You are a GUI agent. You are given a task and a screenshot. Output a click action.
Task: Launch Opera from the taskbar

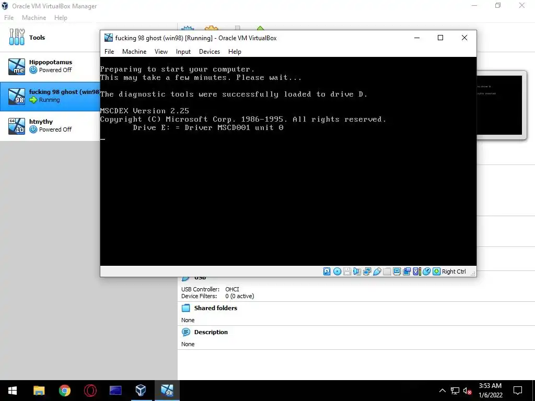click(90, 391)
